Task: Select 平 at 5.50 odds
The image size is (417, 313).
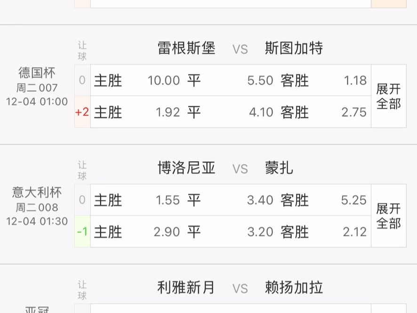Action: [231, 80]
